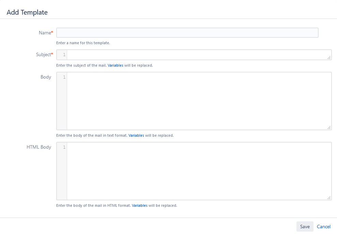The height and width of the screenshot is (234, 337).
Task: Click the HTML Body editor resize grip
Action: tap(329, 198)
